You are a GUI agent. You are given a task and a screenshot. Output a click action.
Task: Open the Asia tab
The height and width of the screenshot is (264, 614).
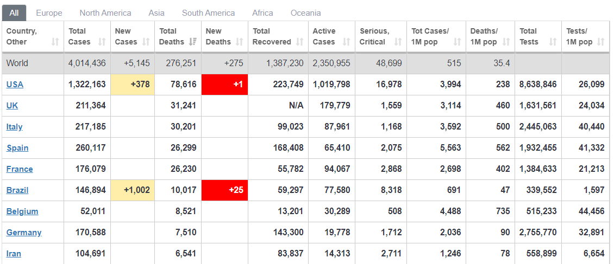(156, 12)
